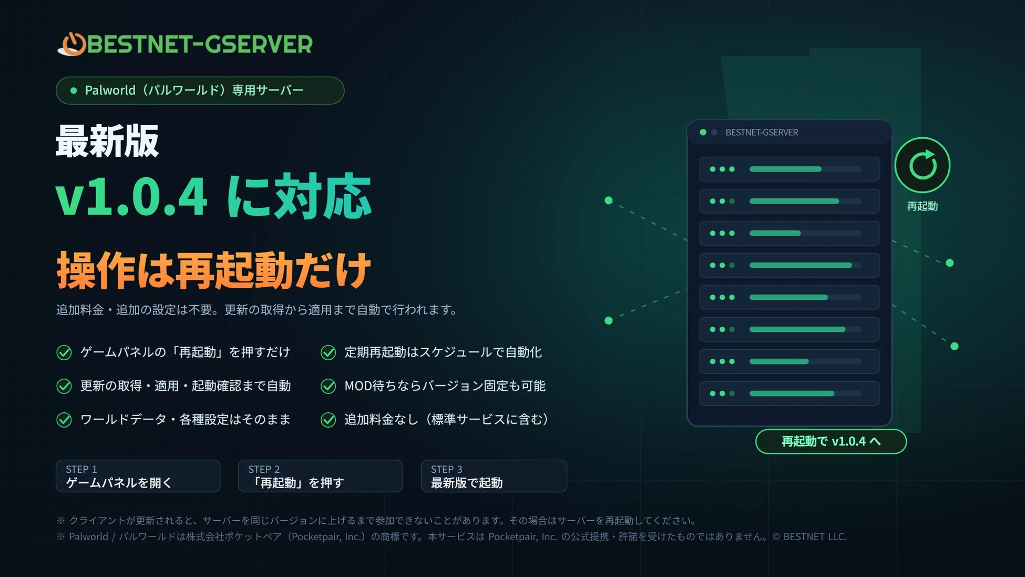Select the Palworld専用サーバー badge
The height and width of the screenshot is (577, 1025).
click(x=200, y=90)
